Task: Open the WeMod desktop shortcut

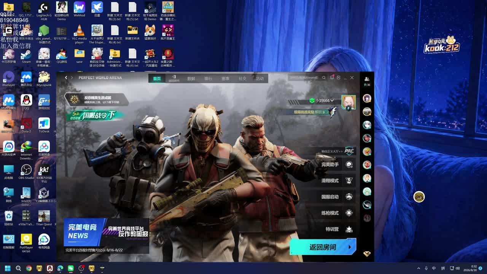Action: pyautogui.click(x=79, y=10)
